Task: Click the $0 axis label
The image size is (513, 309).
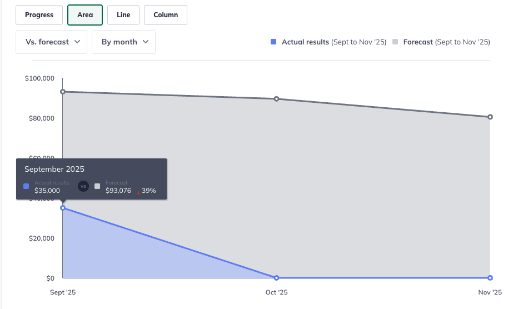Action: pyautogui.click(x=51, y=278)
